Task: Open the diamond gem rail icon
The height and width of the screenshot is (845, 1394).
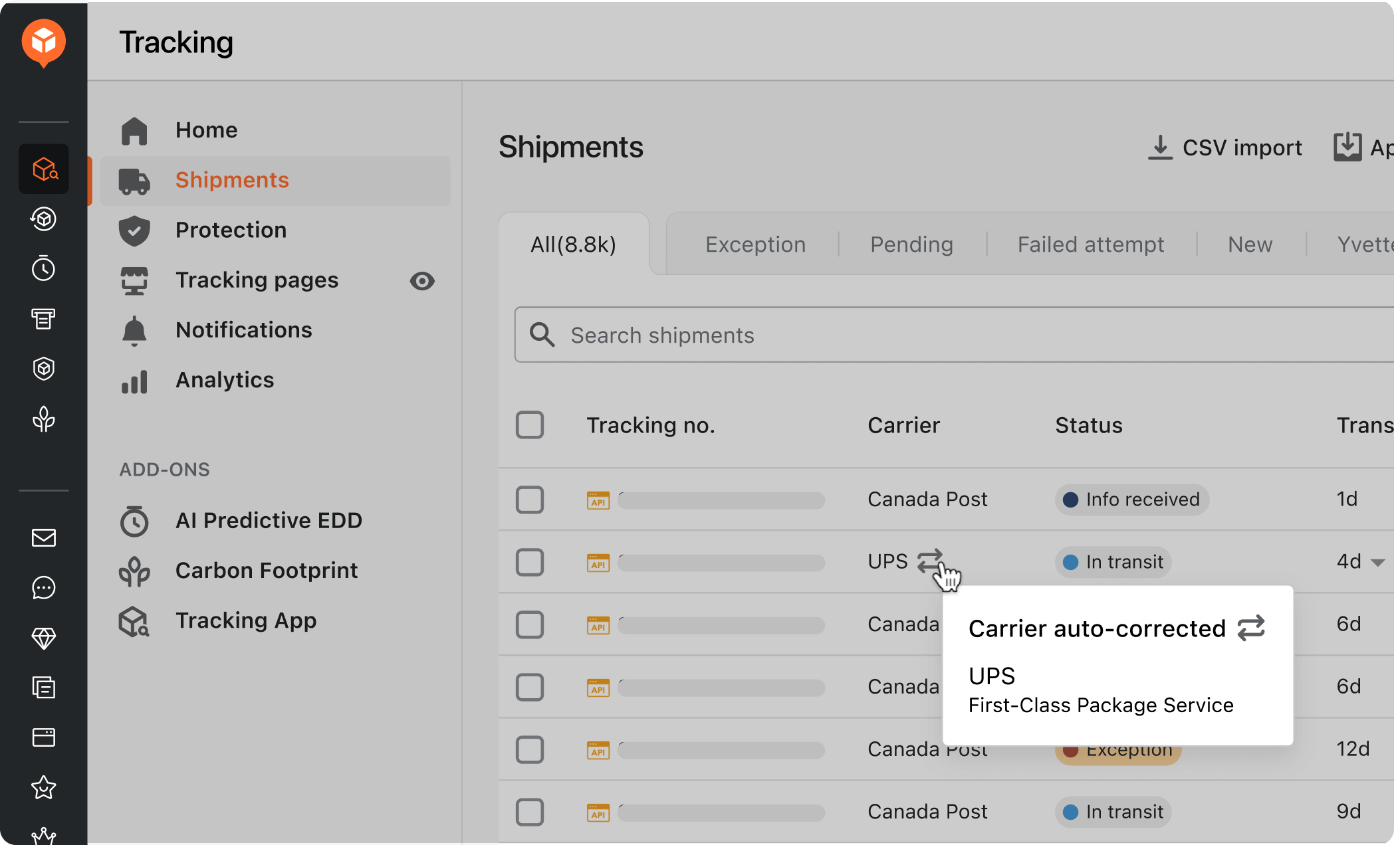Action: pos(44,638)
